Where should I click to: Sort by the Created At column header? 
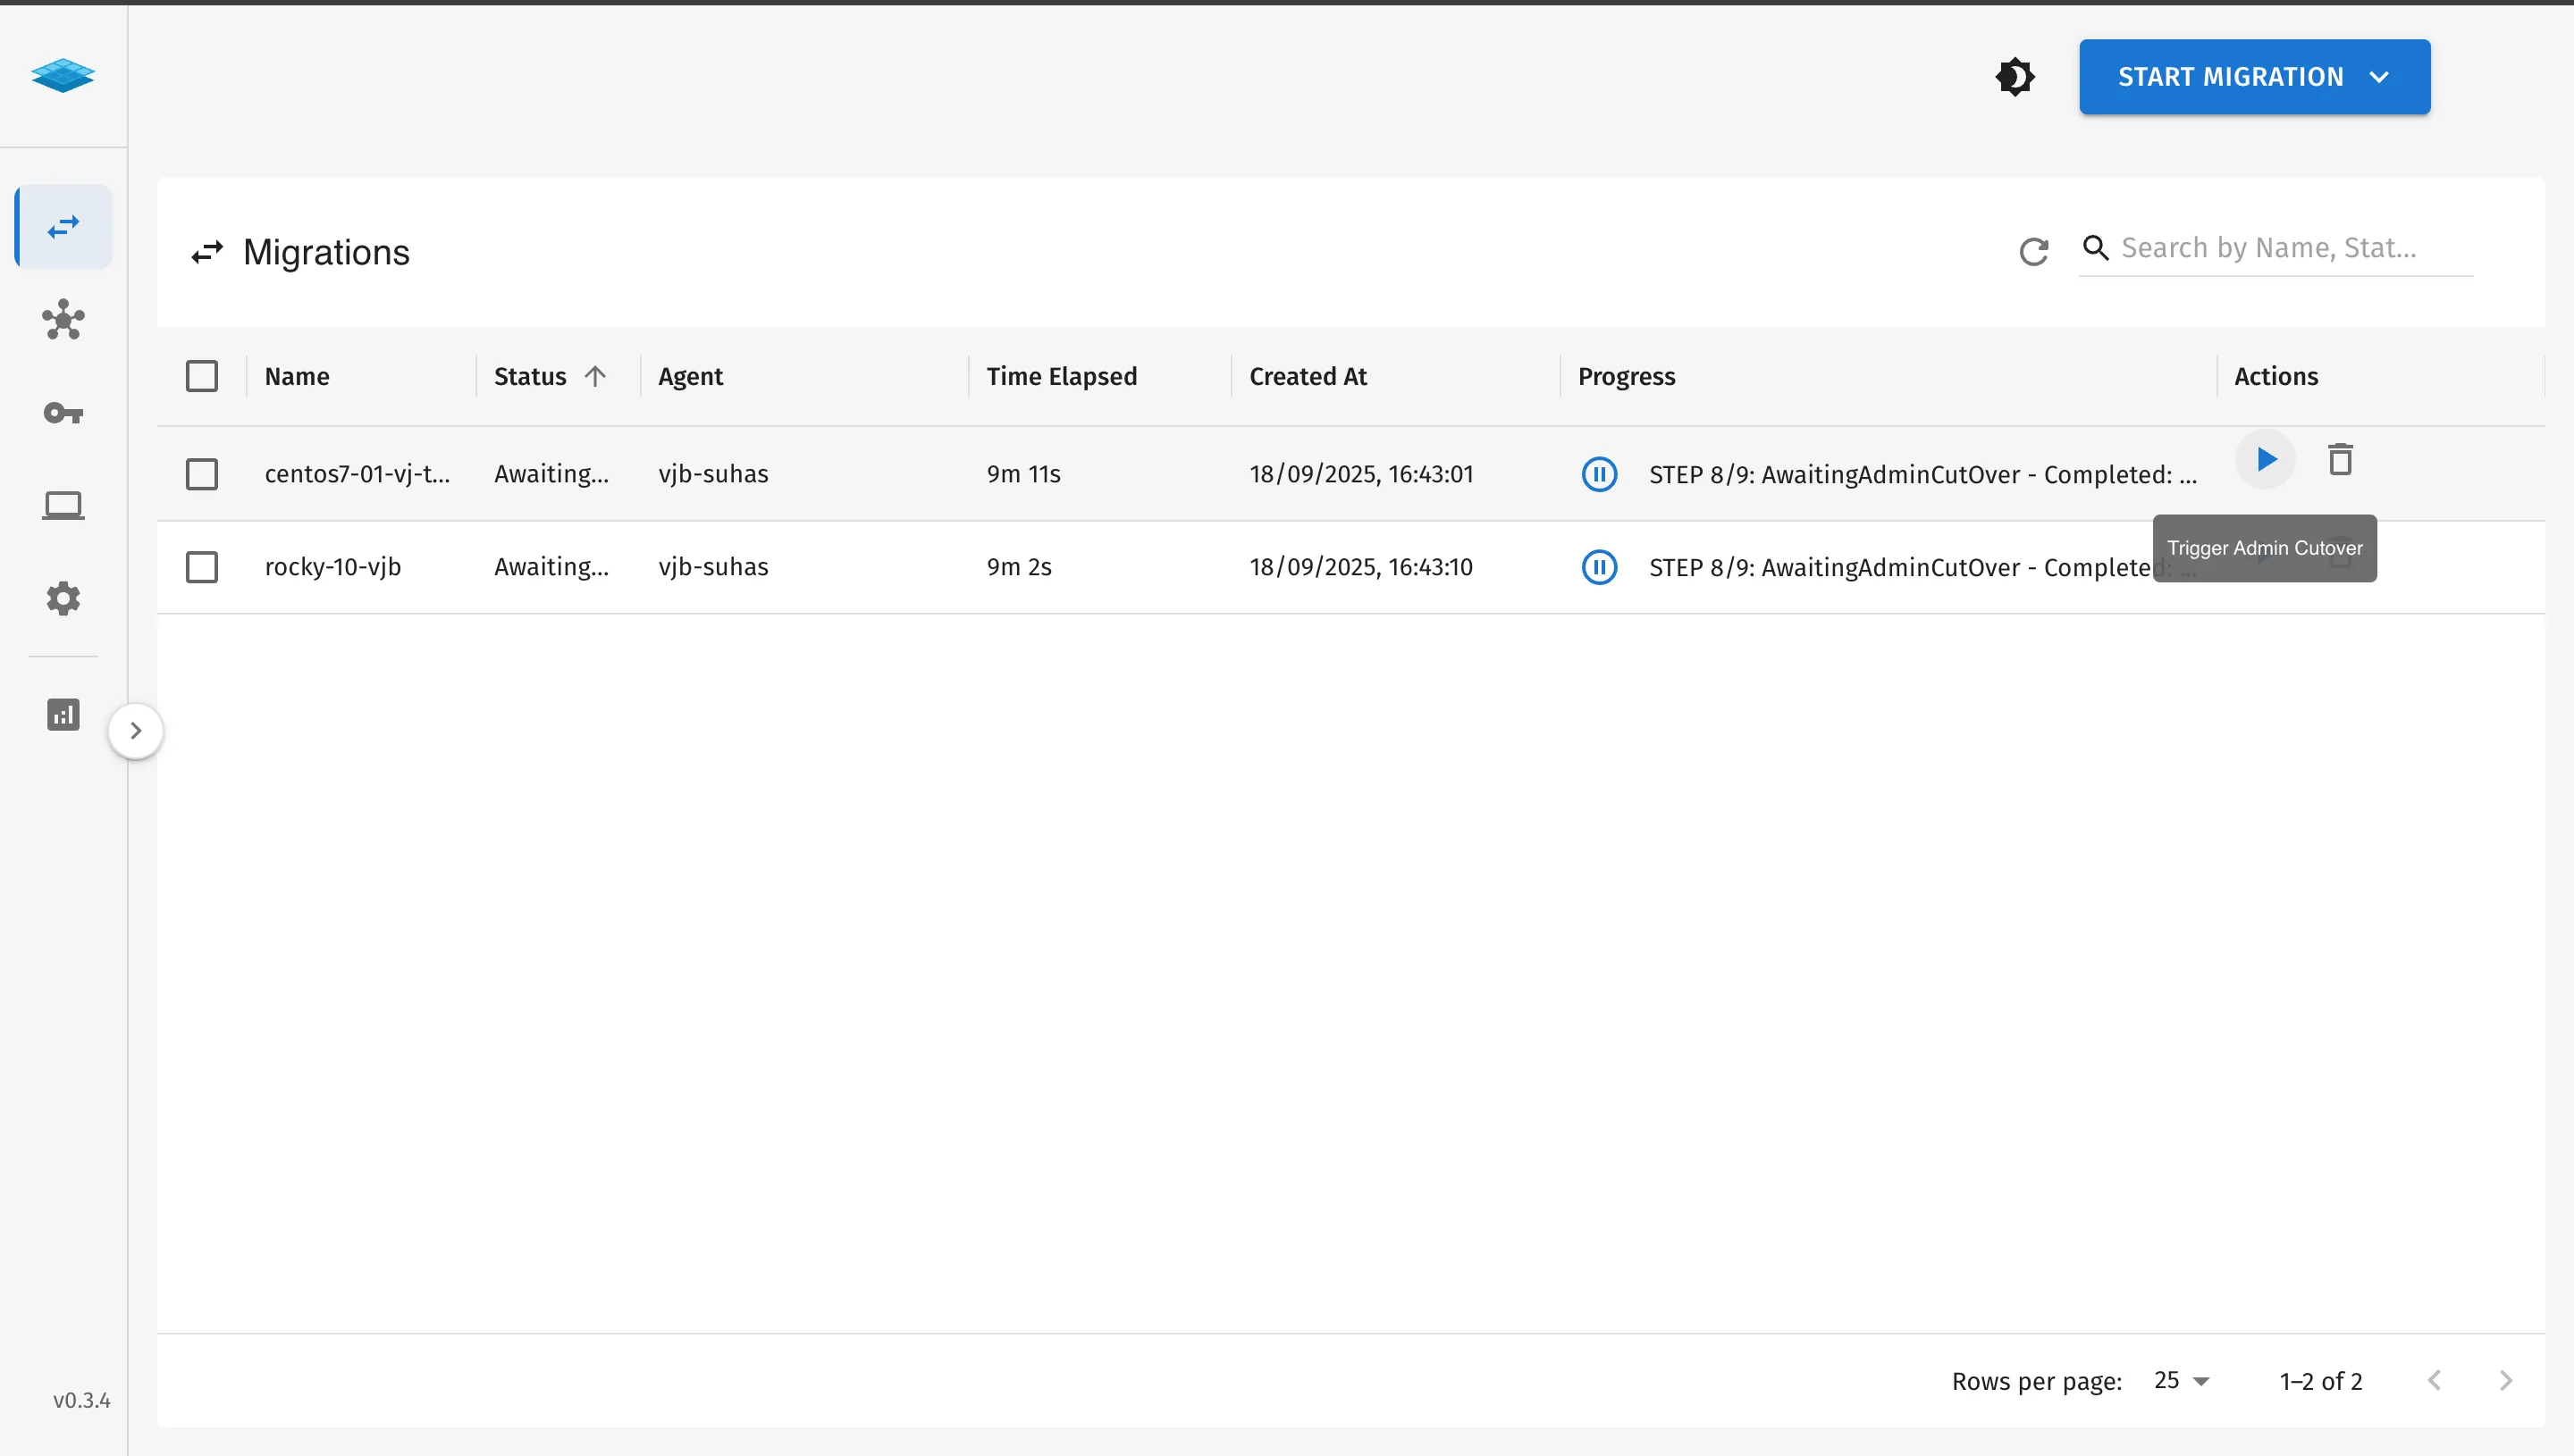[1308, 376]
